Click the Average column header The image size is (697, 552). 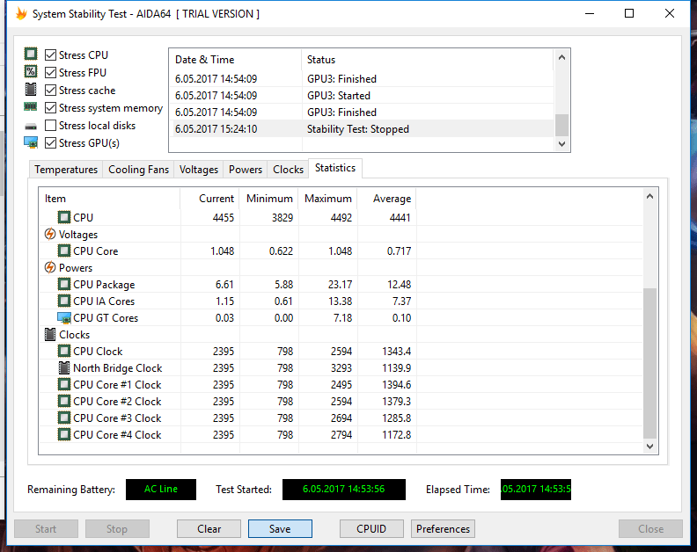coord(387,199)
